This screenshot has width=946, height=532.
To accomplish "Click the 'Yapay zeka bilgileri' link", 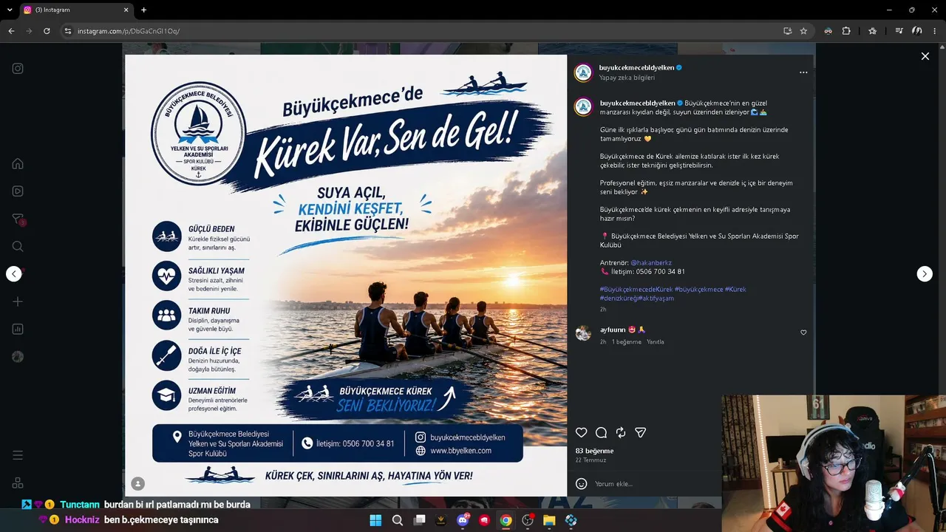I will (627, 78).
